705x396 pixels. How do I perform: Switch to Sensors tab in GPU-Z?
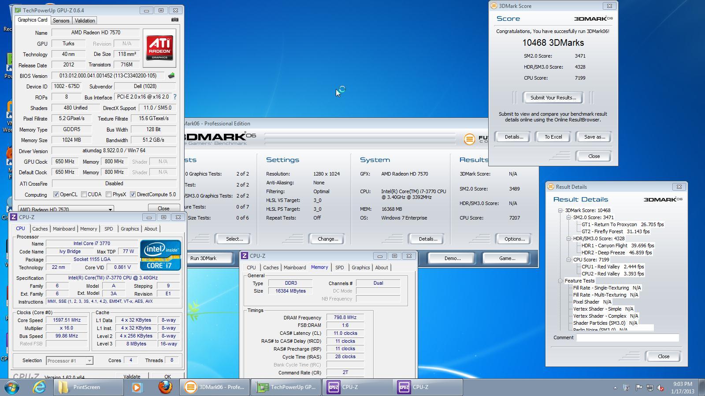point(61,21)
